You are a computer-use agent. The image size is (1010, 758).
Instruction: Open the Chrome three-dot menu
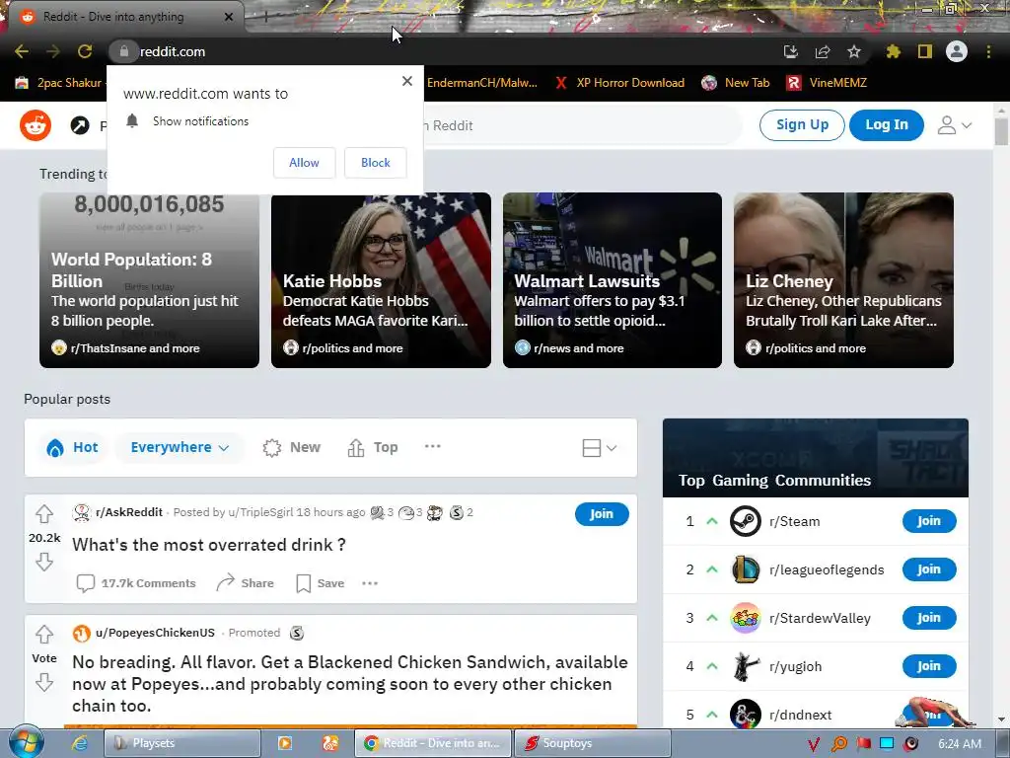pyautogui.click(x=988, y=51)
